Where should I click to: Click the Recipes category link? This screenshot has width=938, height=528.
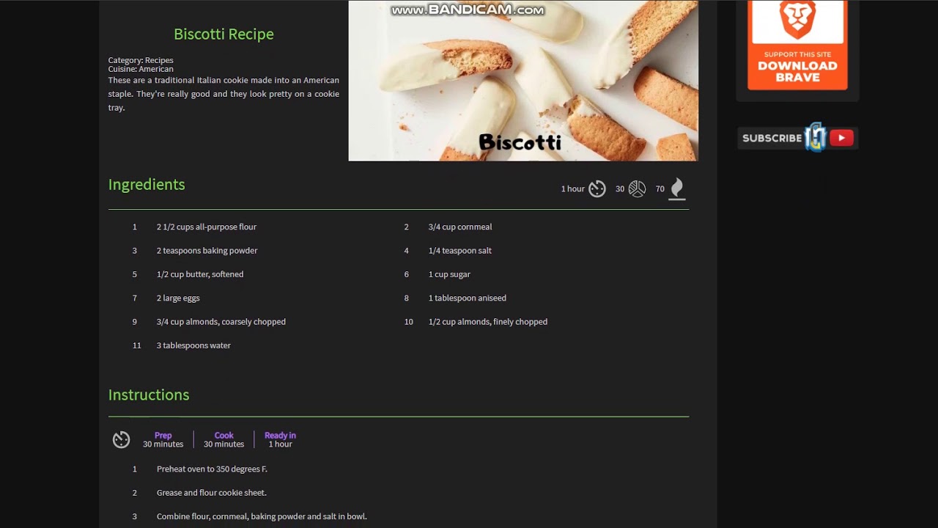tap(159, 60)
